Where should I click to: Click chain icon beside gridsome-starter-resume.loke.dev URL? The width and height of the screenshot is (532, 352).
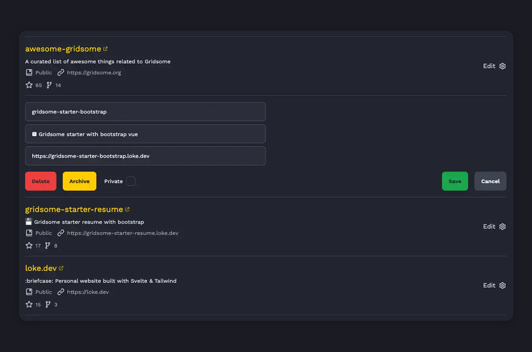tap(61, 233)
